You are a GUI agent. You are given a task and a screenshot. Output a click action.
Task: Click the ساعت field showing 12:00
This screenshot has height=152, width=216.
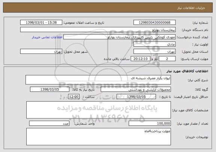click(74, 97)
